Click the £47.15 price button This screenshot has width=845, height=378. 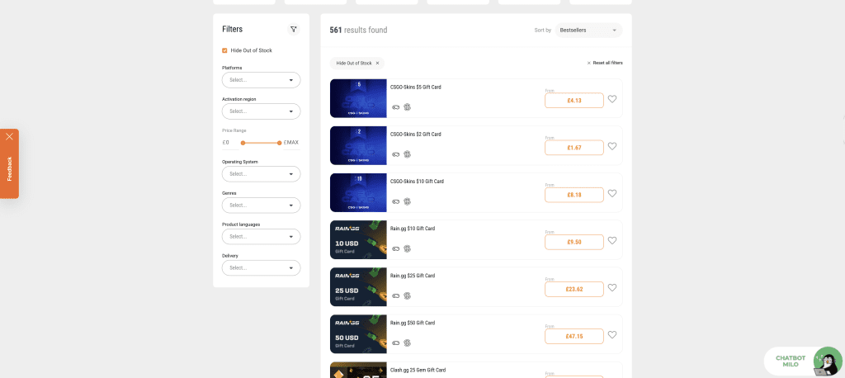pyautogui.click(x=574, y=337)
